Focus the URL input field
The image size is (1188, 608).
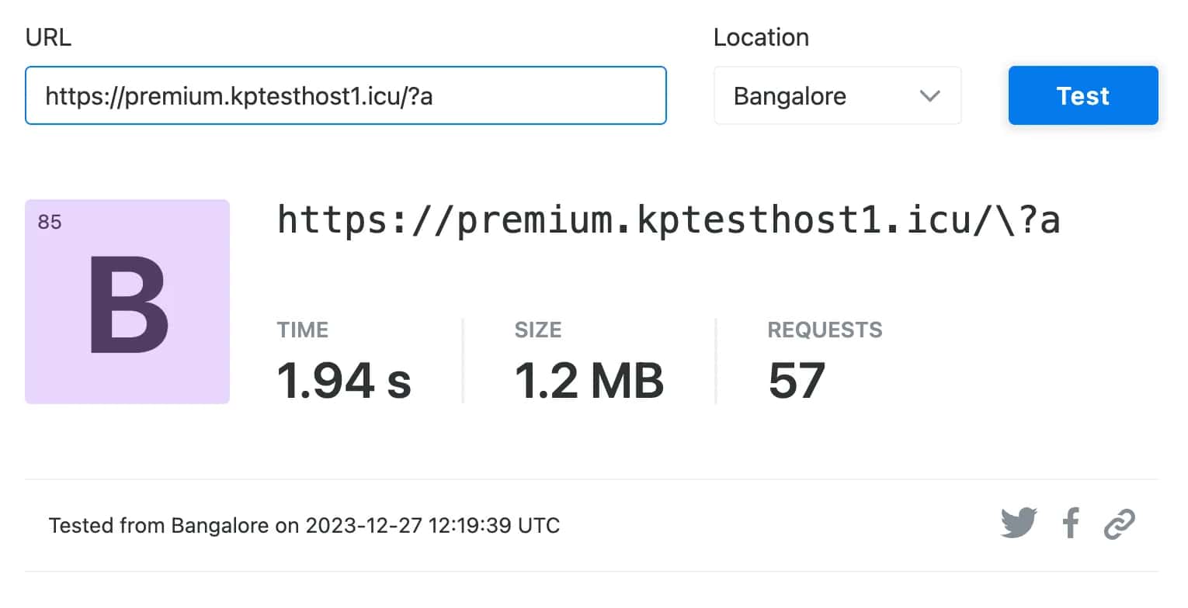(x=346, y=95)
